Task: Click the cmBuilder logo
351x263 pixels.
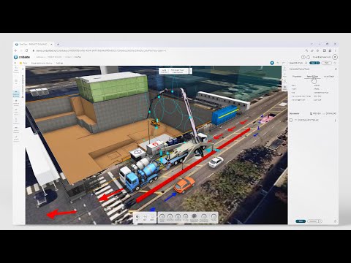Action: (x=22, y=57)
